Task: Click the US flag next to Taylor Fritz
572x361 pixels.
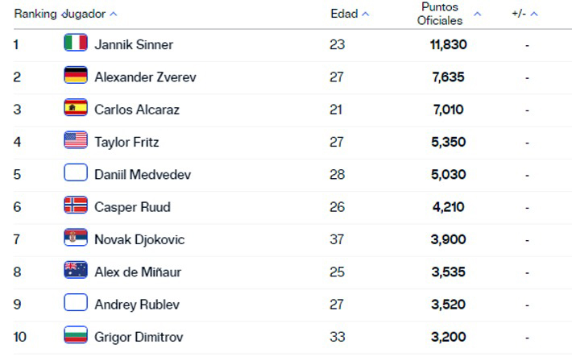Action: coord(76,141)
